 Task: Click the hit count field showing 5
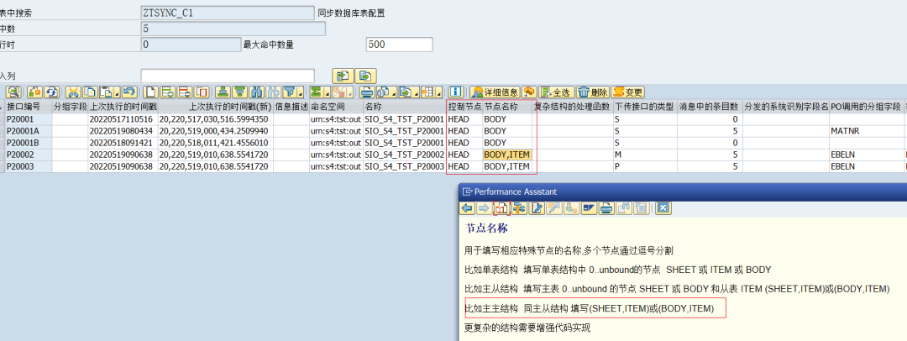pos(233,29)
